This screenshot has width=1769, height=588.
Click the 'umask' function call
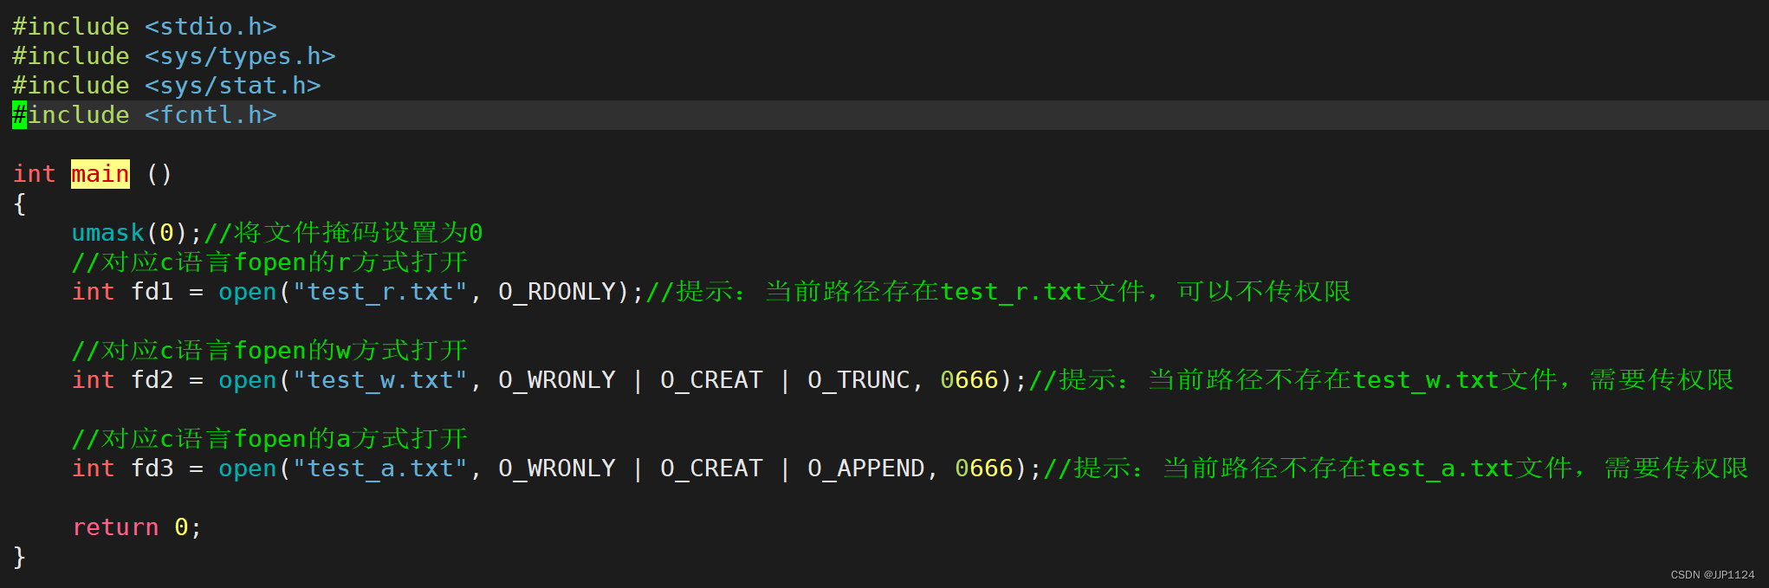tap(107, 233)
